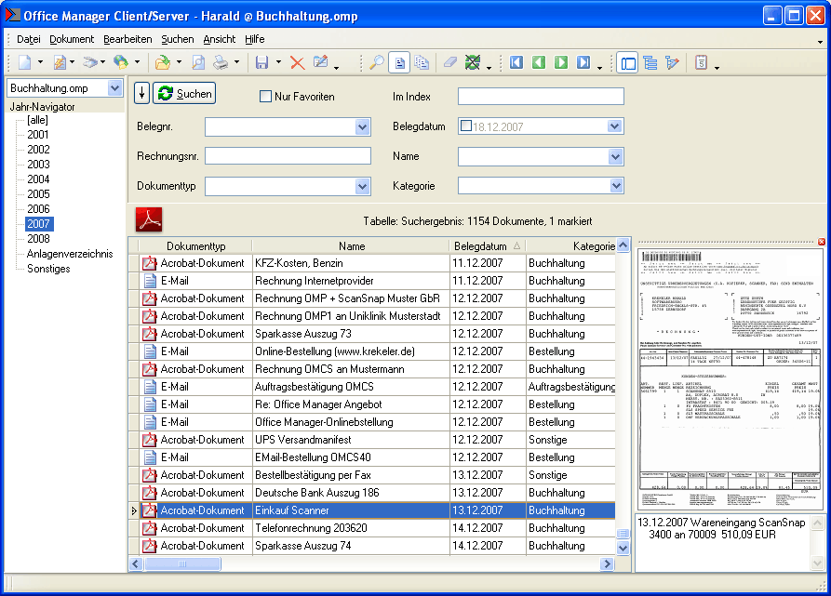The height and width of the screenshot is (596, 831).
Task: Click the multiple documents view icon
Action: coord(422,62)
